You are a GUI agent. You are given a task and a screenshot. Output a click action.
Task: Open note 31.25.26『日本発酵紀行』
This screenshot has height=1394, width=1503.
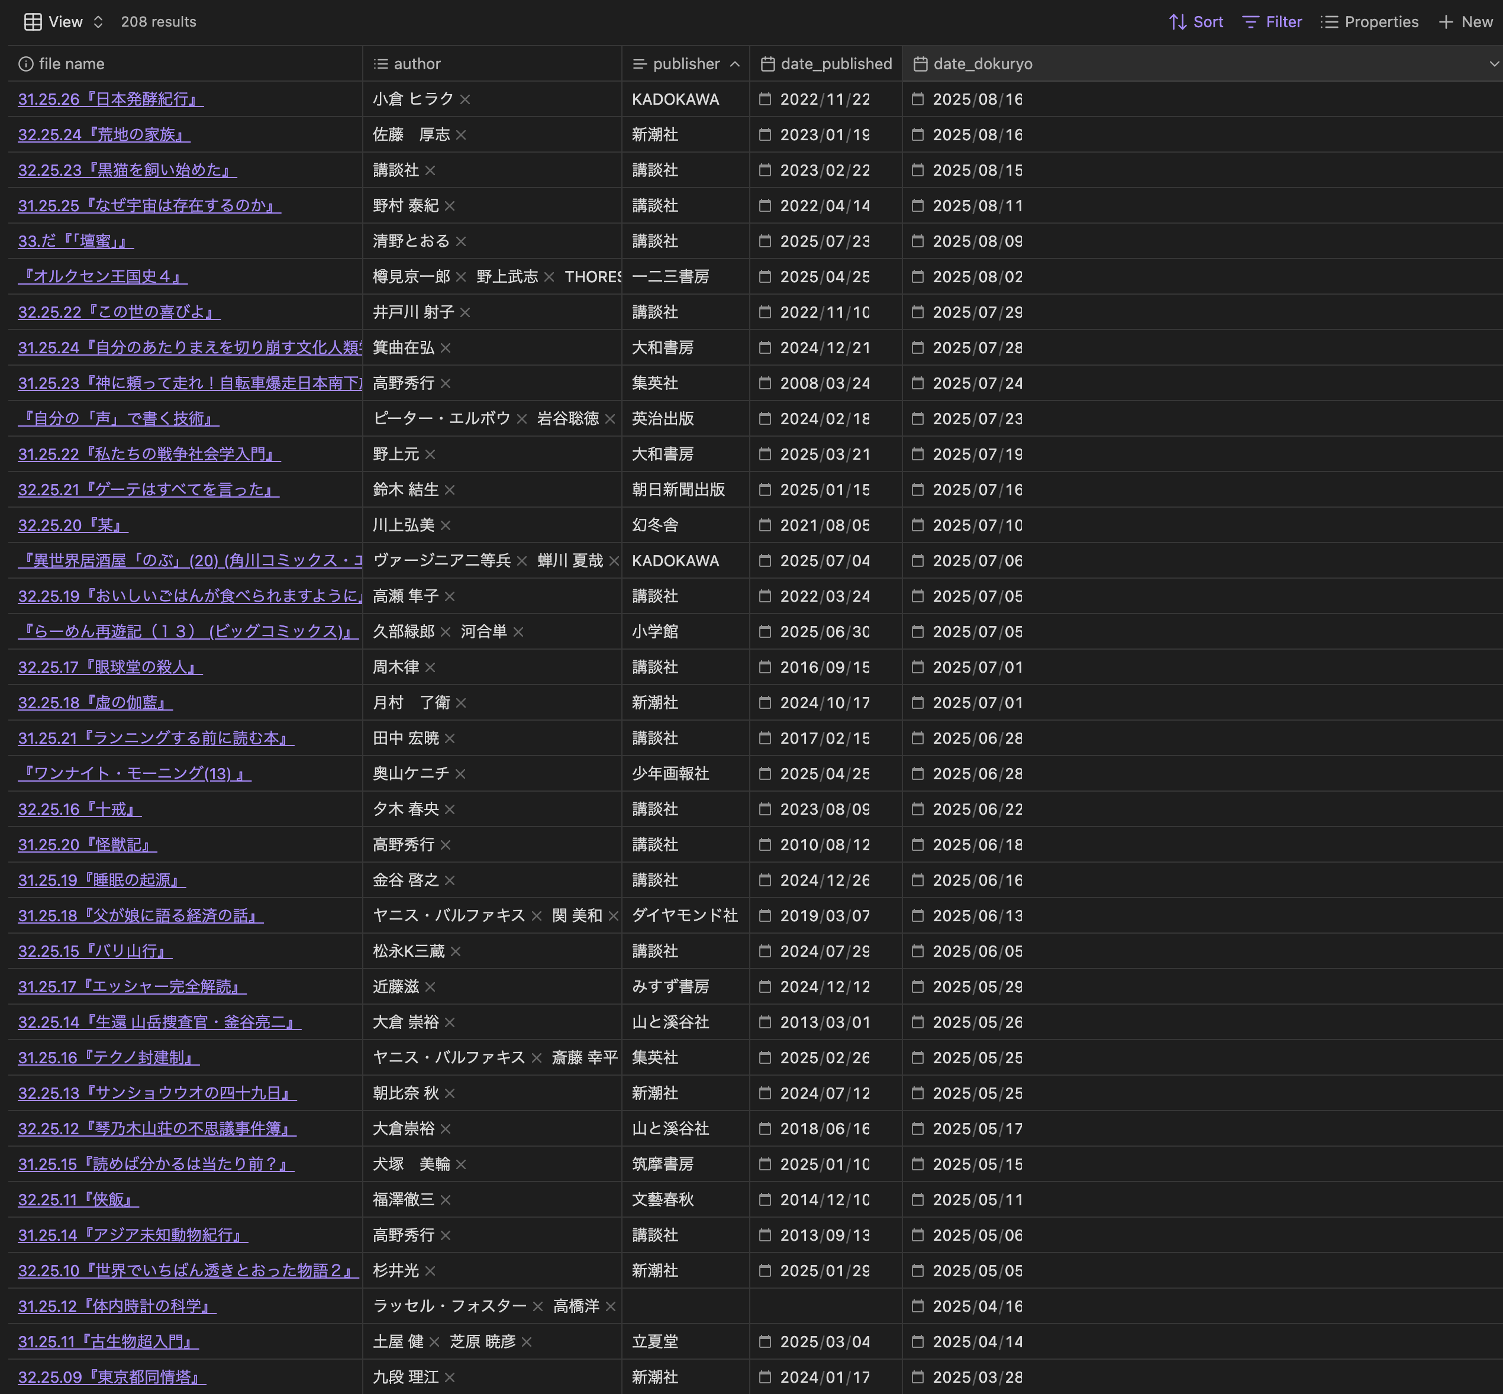coord(110,99)
